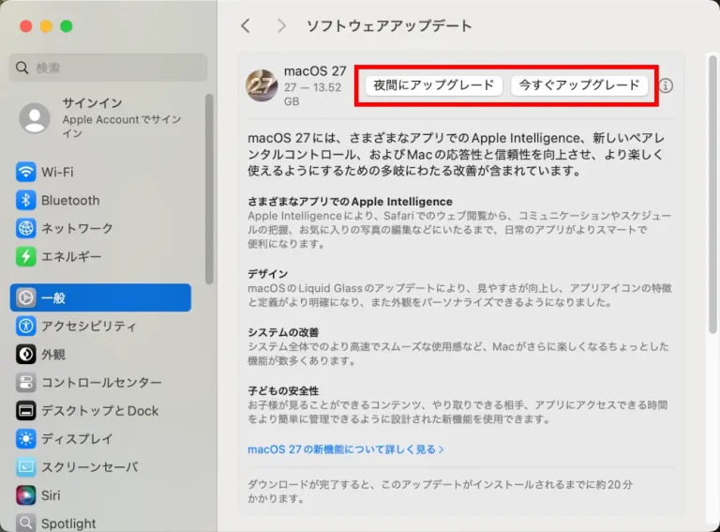
Task: Click the globe icon for ネットワーク
Action: [x=25, y=228]
